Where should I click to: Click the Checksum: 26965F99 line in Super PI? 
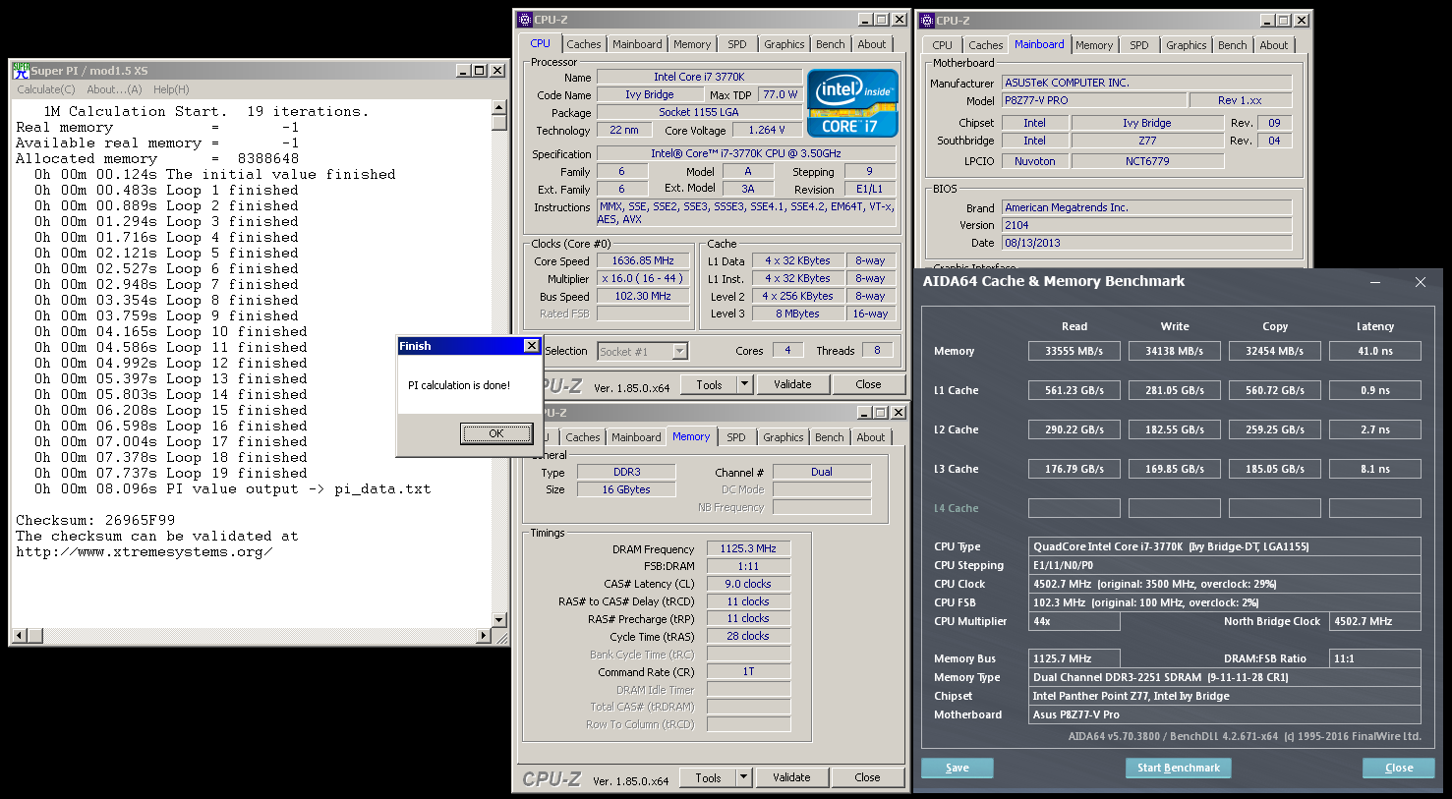tap(95, 520)
